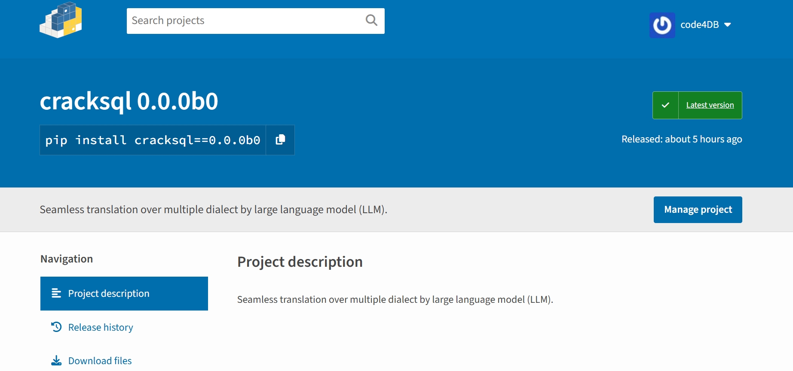Click the Manage project button
The height and width of the screenshot is (371, 793).
[x=698, y=210]
